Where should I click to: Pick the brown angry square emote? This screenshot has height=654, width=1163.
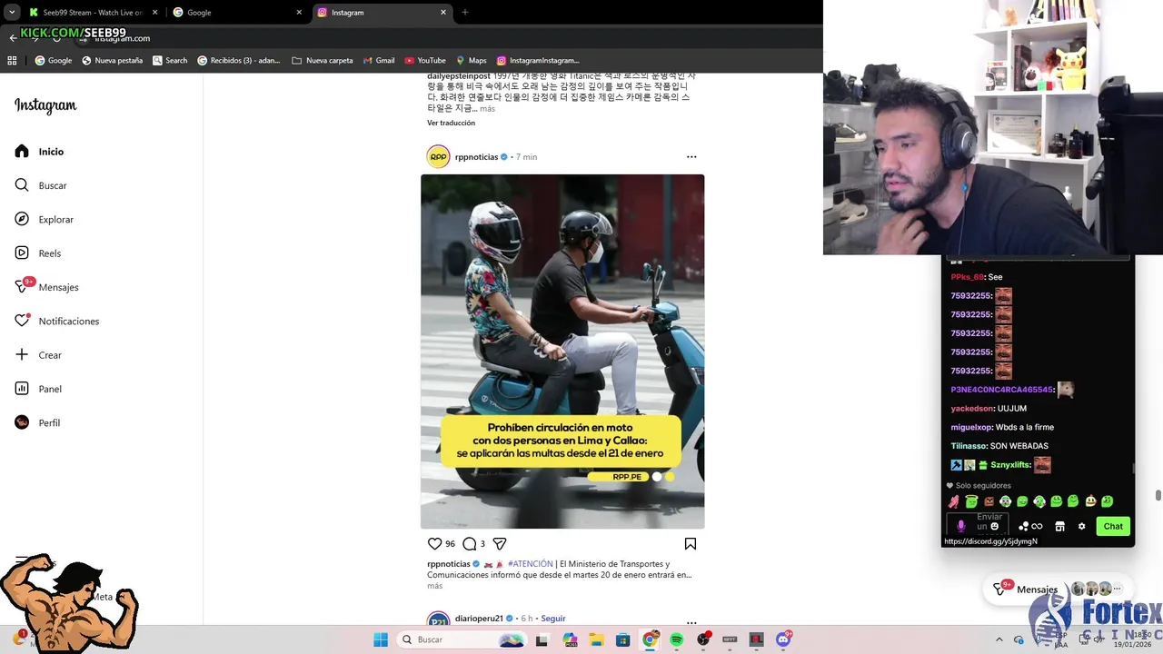pos(989,501)
